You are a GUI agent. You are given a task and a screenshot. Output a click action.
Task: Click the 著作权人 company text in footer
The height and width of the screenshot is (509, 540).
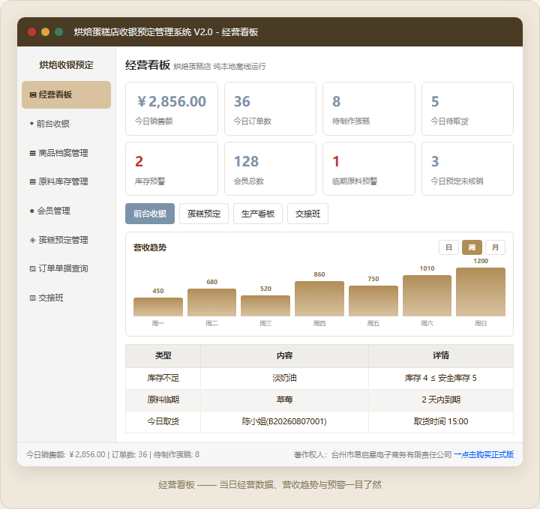(373, 454)
